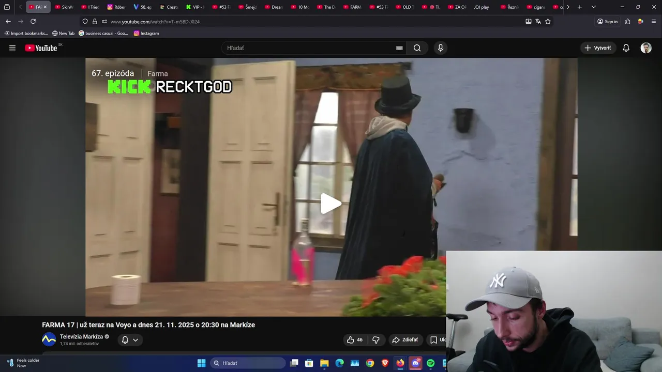
Task: Play the video with center play button
Action: tap(331, 204)
